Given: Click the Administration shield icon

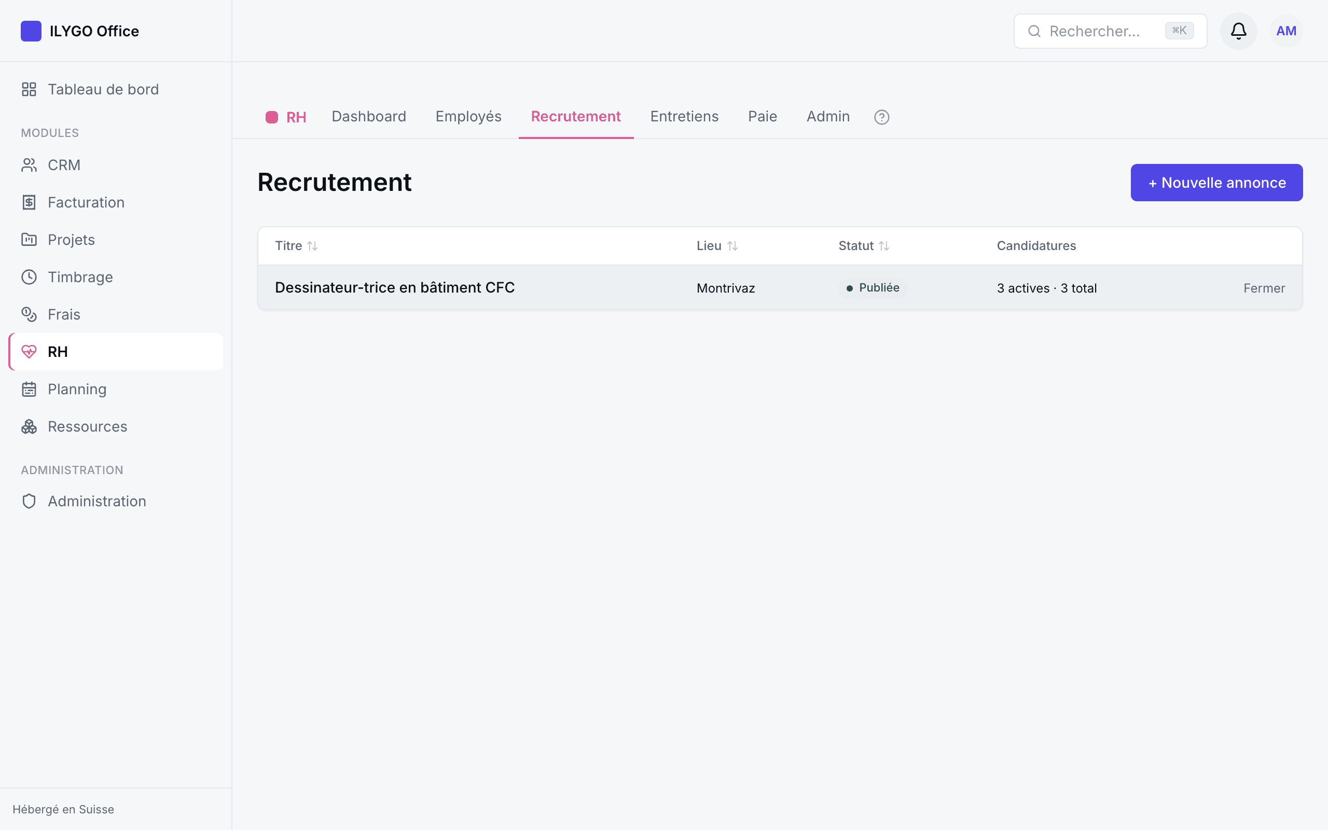Looking at the screenshot, I should (x=29, y=501).
